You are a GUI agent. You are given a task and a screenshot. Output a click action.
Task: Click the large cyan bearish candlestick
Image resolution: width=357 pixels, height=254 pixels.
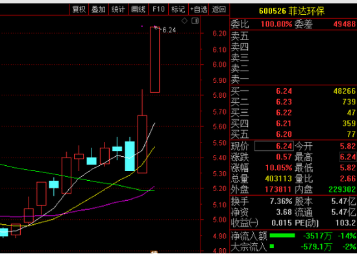(130, 156)
